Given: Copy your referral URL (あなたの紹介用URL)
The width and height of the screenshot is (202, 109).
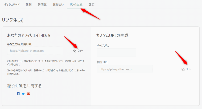Looking at the screenshot, I should click(x=78, y=51).
